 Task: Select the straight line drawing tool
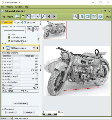click(x=33, y=16)
